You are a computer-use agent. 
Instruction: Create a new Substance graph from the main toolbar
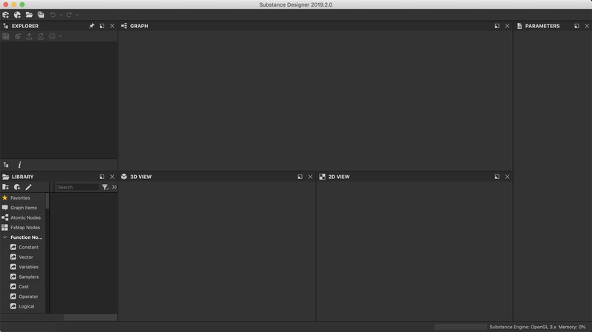tap(6, 15)
